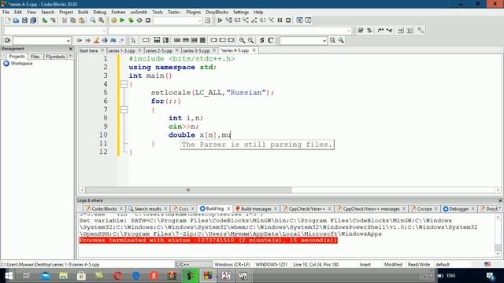Image resolution: width=504 pixels, height=283 pixels.
Task: Click the Build and run icon
Action: (x=131, y=20)
